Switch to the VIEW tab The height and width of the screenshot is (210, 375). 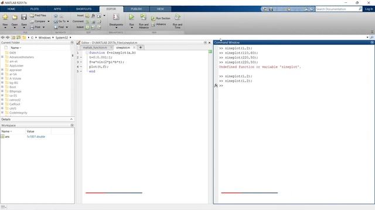tap(160, 9)
